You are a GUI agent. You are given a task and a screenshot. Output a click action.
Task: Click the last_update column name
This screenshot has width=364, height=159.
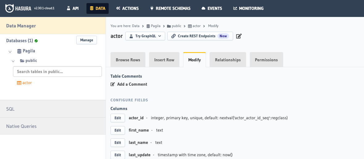pyautogui.click(x=140, y=155)
